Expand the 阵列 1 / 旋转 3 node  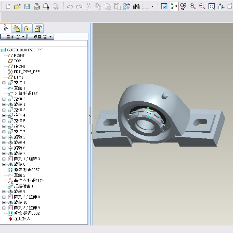pyautogui.click(x=4, y=159)
